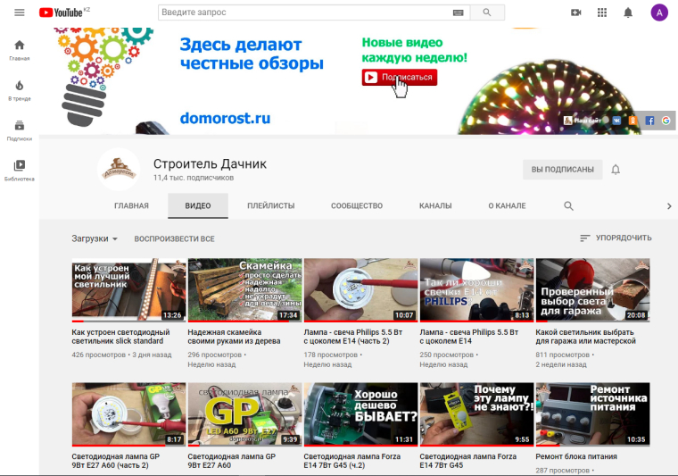678x476 pixels.
Task: Switch to the ПЛЕЙЛИСТЫ tab
Action: [270, 205]
